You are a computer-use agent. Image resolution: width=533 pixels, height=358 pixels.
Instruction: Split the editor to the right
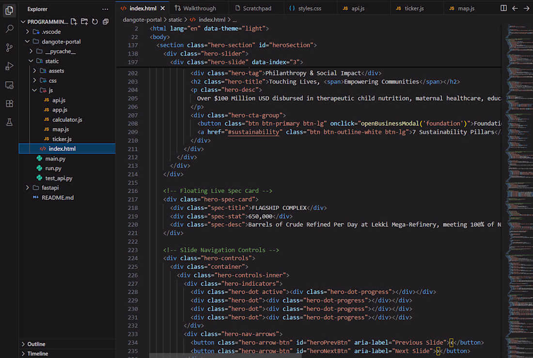click(x=503, y=8)
